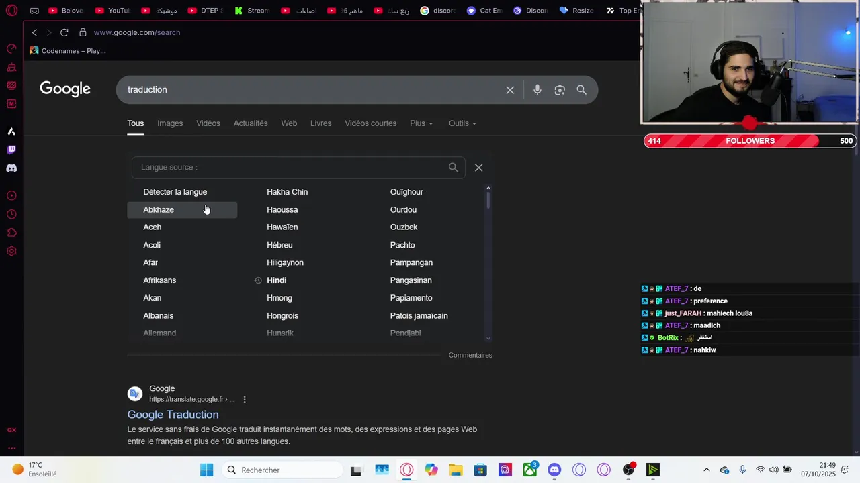Switch to the Images tab

click(170, 123)
